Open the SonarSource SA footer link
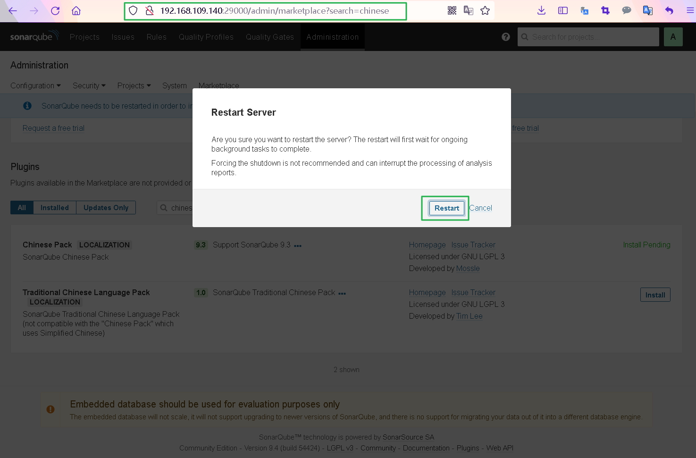Screen dimensions: 696x458 coord(409,437)
